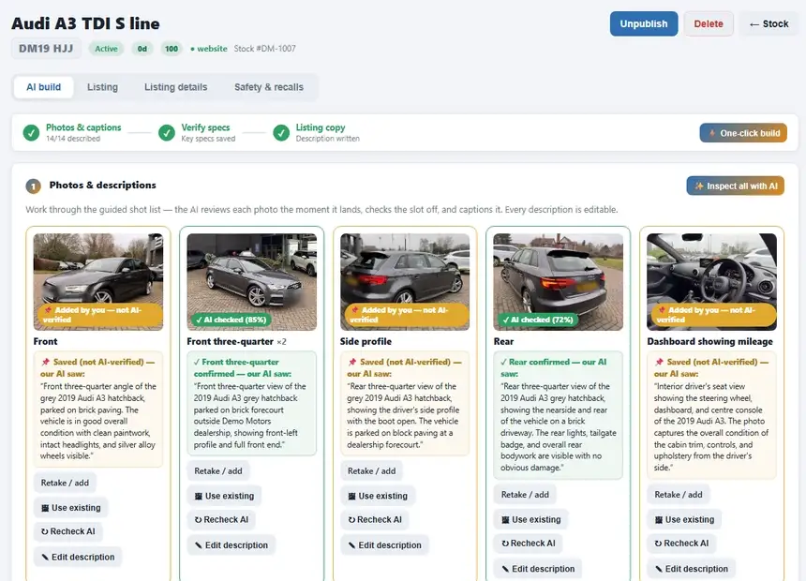Click the Listing copy step checkmark

[281, 133]
